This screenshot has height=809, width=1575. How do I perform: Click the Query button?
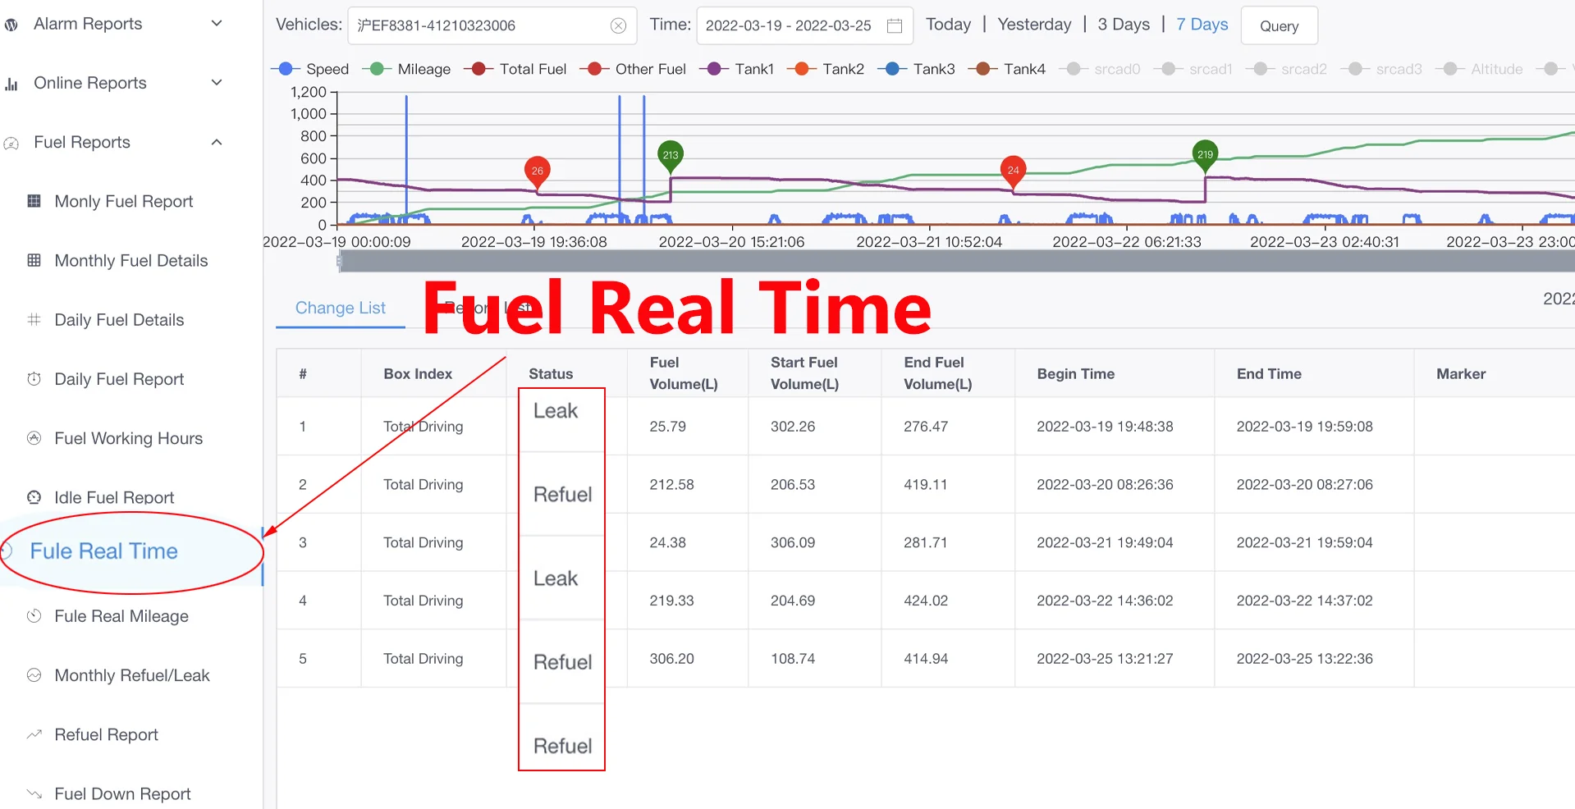click(x=1278, y=25)
